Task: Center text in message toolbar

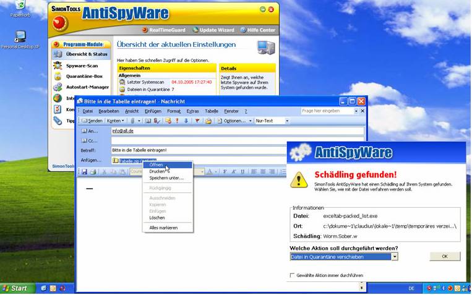Action: click(263, 171)
